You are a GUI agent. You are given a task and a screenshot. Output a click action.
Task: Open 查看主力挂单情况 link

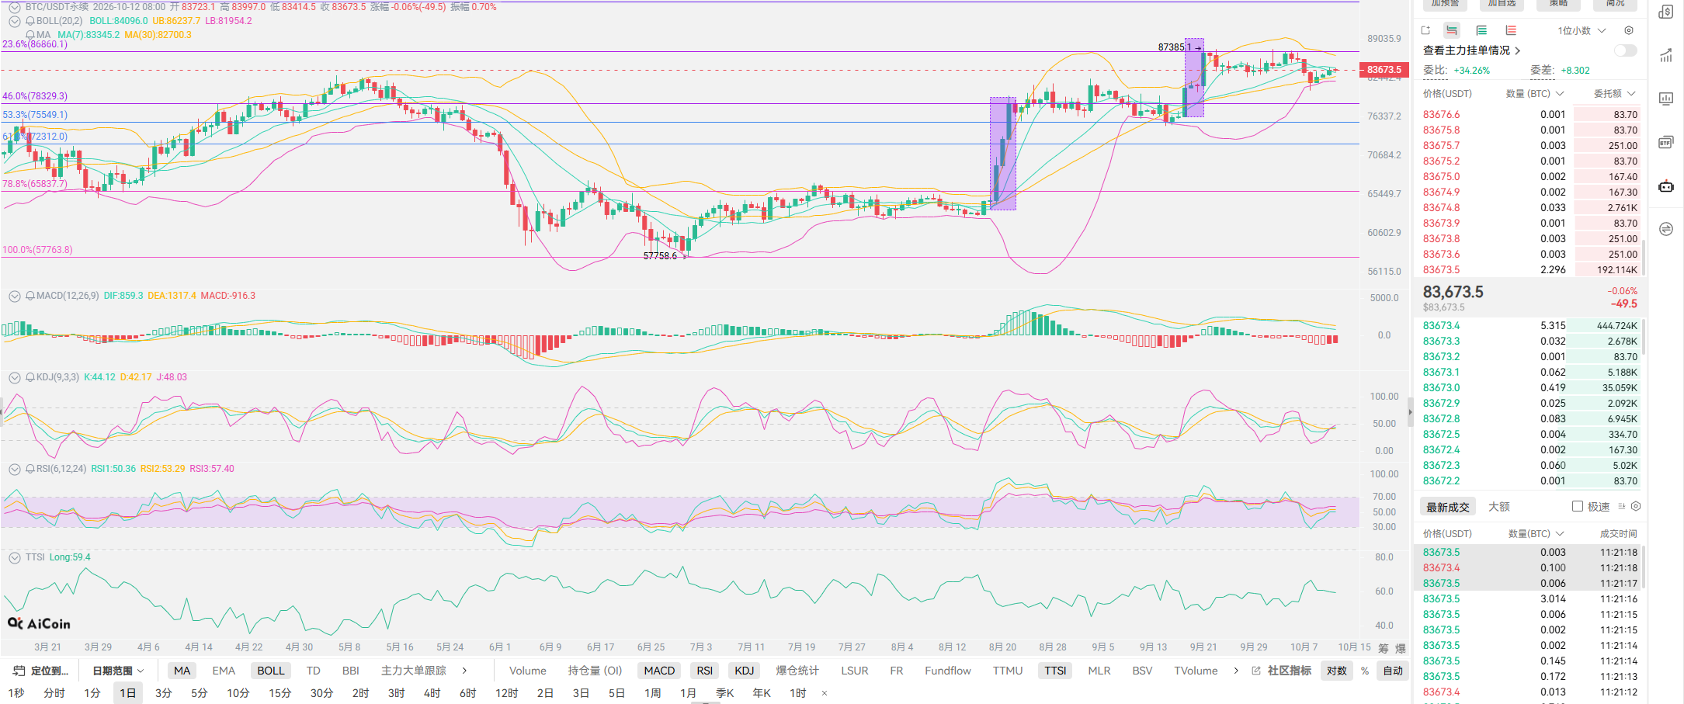pos(1471,50)
